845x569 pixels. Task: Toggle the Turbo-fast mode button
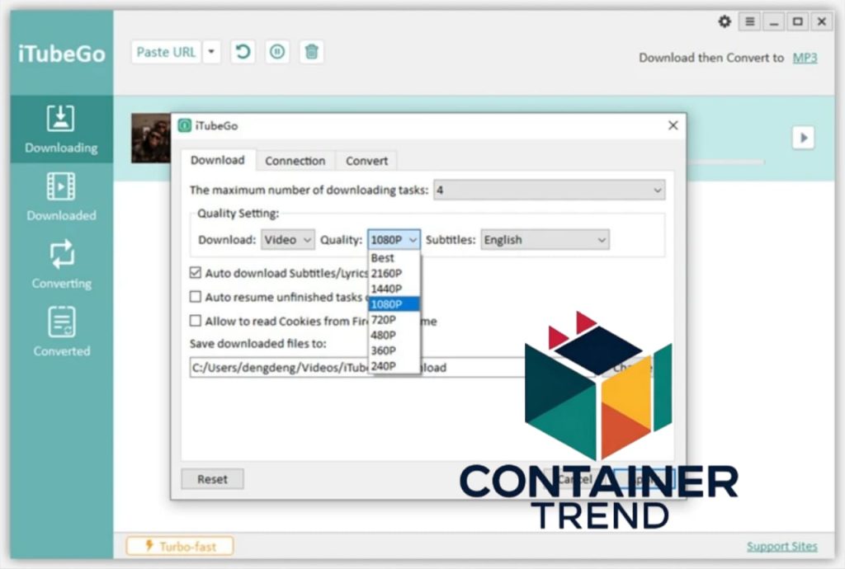[180, 547]
